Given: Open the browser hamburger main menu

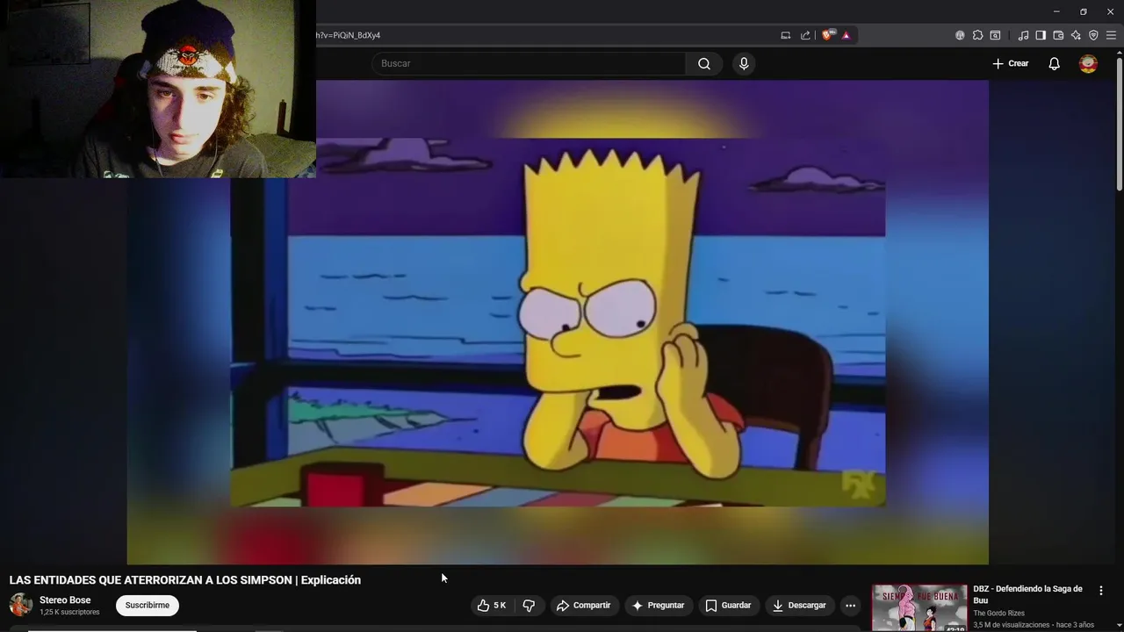Looking at the screenshot, I should point(1111,35).
